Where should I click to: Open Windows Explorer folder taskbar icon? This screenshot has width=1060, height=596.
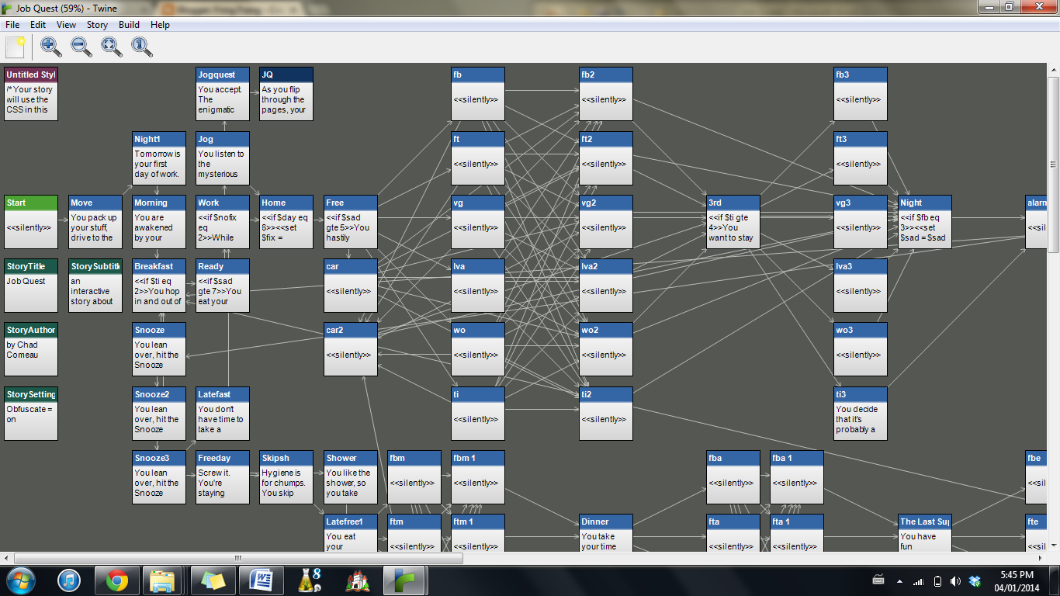pyautogui.click(x=162, y=580)
